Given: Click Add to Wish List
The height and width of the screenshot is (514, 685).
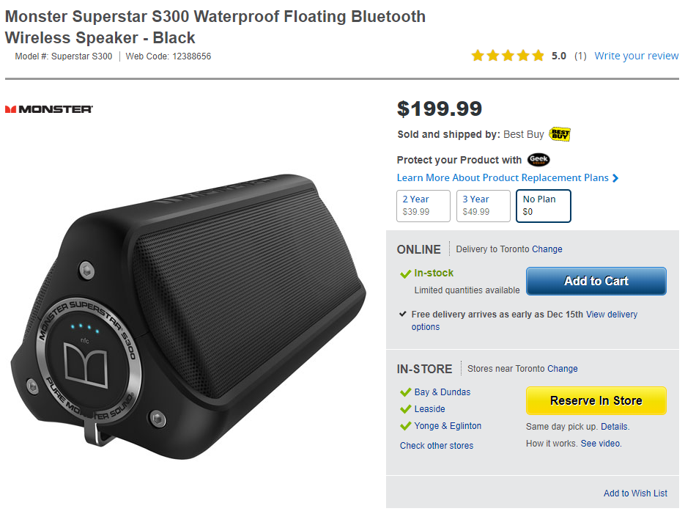Looking at the screenshot, I should [x=635, y=493].
